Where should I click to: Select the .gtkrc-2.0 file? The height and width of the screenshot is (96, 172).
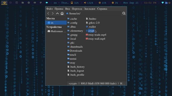[93, 23]
